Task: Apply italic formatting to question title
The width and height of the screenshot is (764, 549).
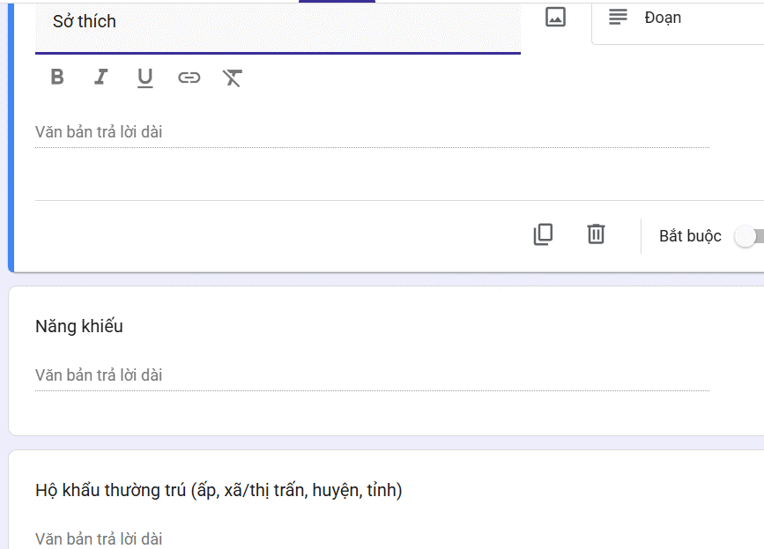Action: pyautogui.click(x=100, y=77)
